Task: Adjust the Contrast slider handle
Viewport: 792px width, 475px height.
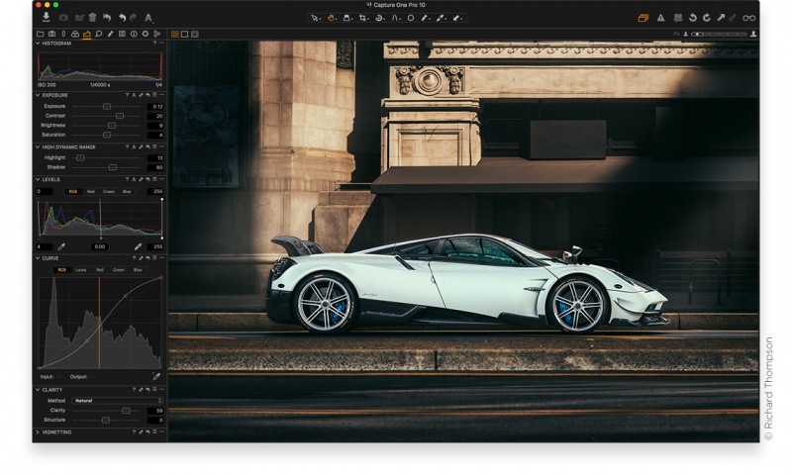Action: [x=119, y=116]
